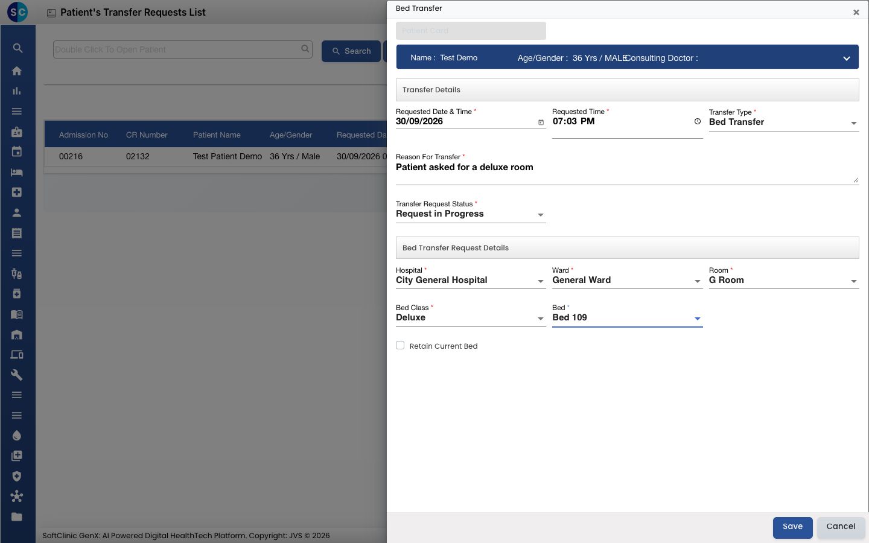This screenshot has height=543, width=869.
Task: Open the syringe and vial vaccine icon
Action: (x=17, y=273)
